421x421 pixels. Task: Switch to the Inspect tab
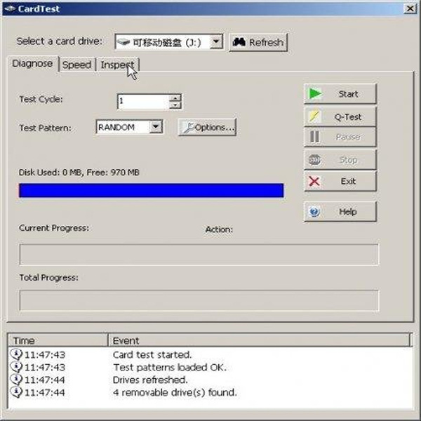118,65
